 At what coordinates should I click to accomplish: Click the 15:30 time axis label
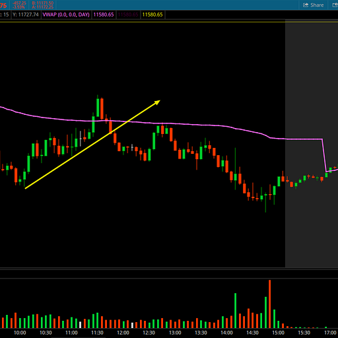coord(304,333)
